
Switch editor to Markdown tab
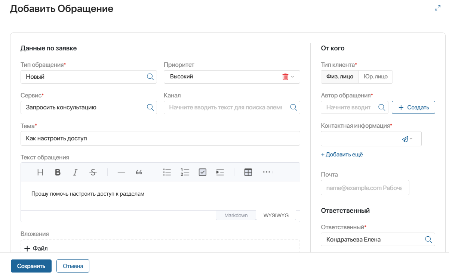click(x=236, y=215)
